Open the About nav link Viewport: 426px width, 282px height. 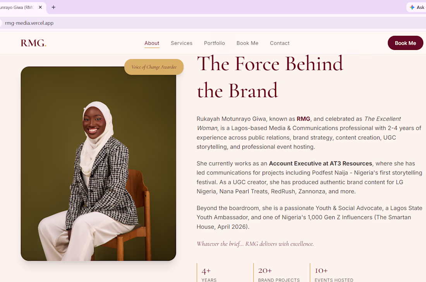coord(152,43)
